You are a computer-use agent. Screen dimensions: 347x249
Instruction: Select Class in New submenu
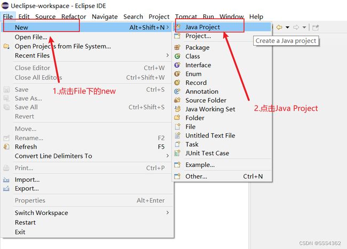pos(223,56)
